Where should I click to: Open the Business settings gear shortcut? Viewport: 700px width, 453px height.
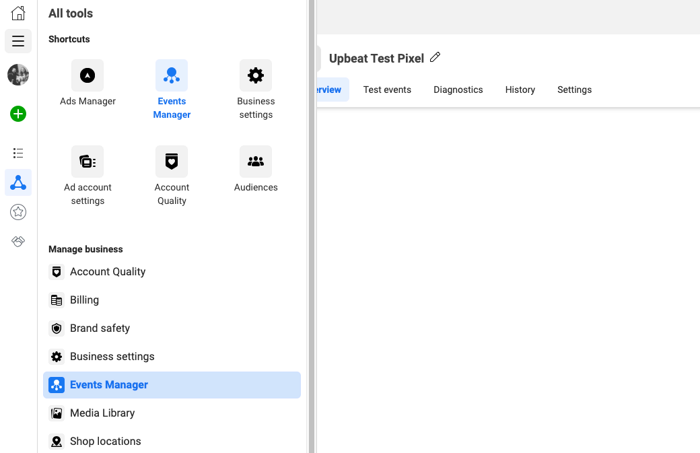click(x=256, y=75)
